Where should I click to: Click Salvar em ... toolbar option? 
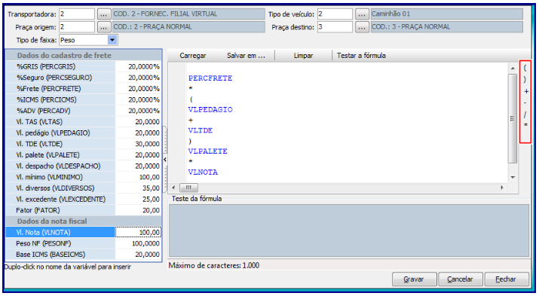click(x=246, y=56)
